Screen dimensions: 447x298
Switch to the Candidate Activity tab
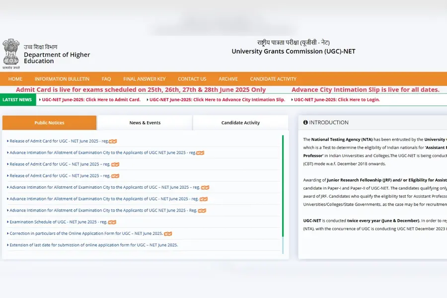[240, 122]
